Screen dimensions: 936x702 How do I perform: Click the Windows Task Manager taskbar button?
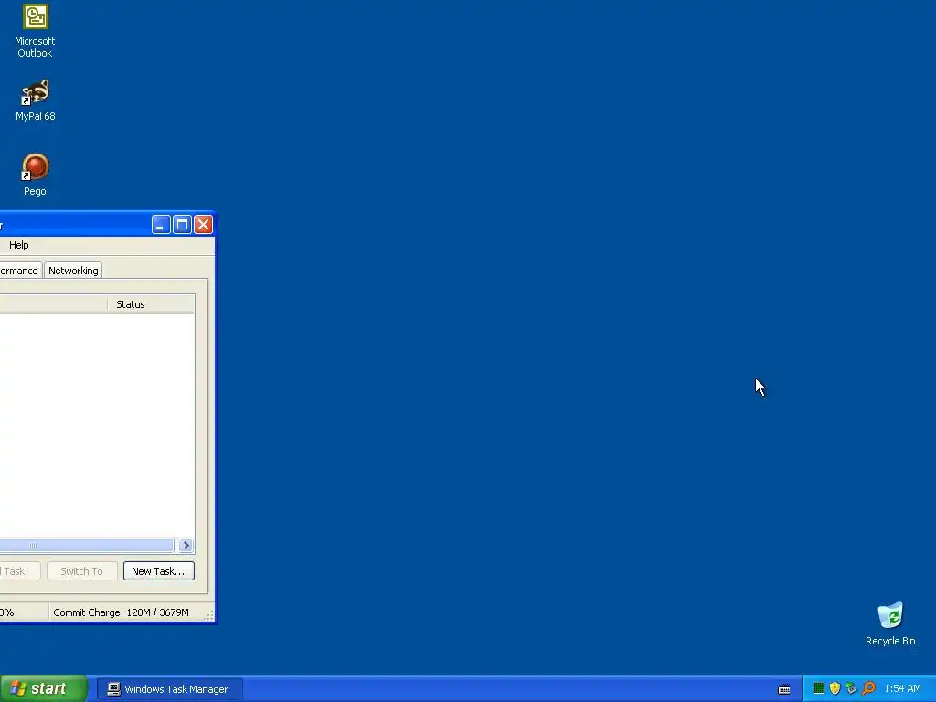[170, 689]
